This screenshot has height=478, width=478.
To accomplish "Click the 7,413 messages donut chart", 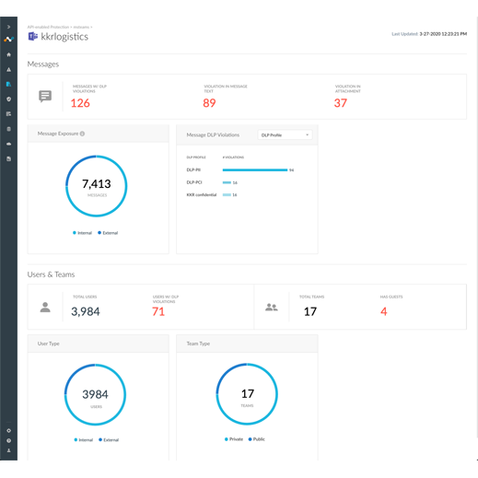I will [x=97, y=186].
